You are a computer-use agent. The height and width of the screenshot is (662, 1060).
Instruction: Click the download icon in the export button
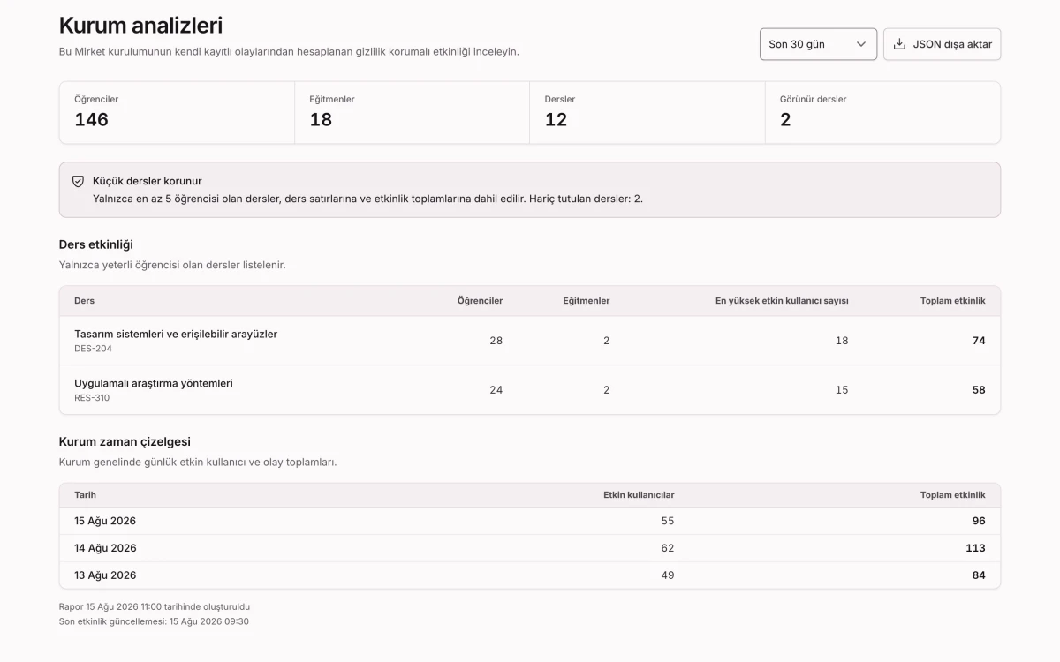pyautogui.click(x=899, y=44)
